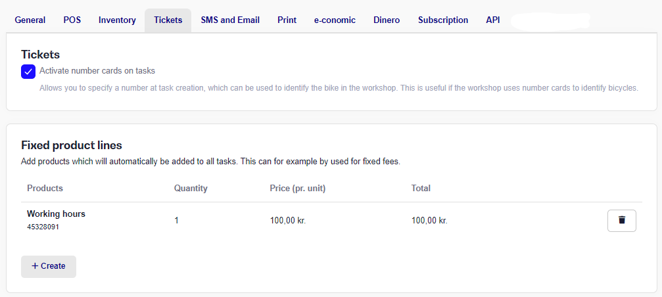
Task: Select the Tickets tab
Action: coord(168,20)
